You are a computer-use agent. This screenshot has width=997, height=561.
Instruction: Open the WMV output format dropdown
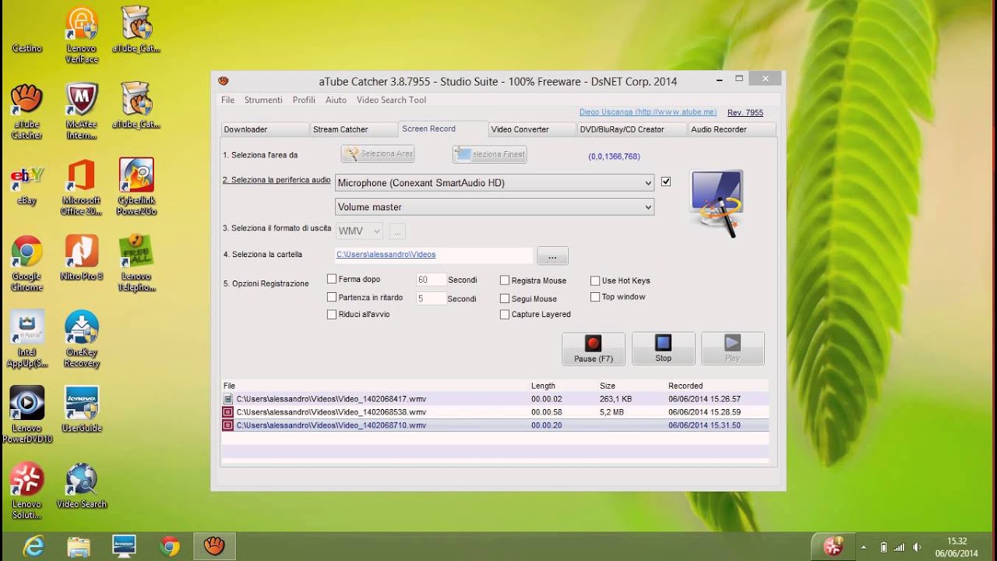[x=359, y=231]
